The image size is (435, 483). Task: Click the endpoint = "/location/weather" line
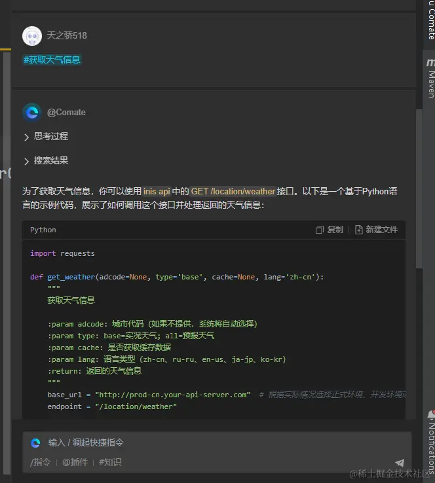pos(112,406)
